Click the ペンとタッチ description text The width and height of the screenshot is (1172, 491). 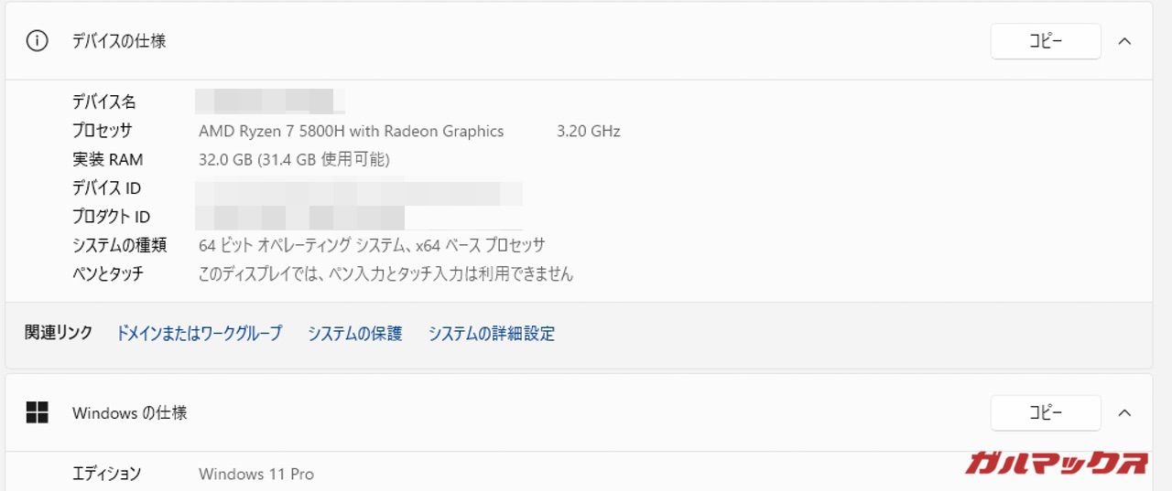385,273
